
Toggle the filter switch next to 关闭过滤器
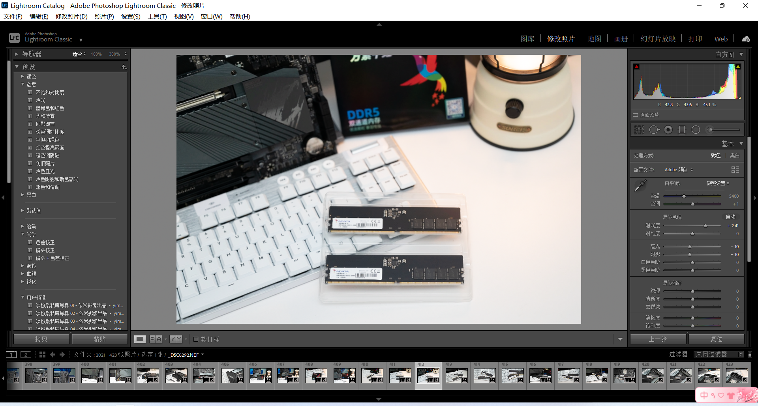(x=750, y=354)
